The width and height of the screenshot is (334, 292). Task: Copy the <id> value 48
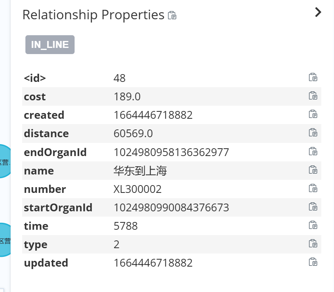[x=313, y=77]
